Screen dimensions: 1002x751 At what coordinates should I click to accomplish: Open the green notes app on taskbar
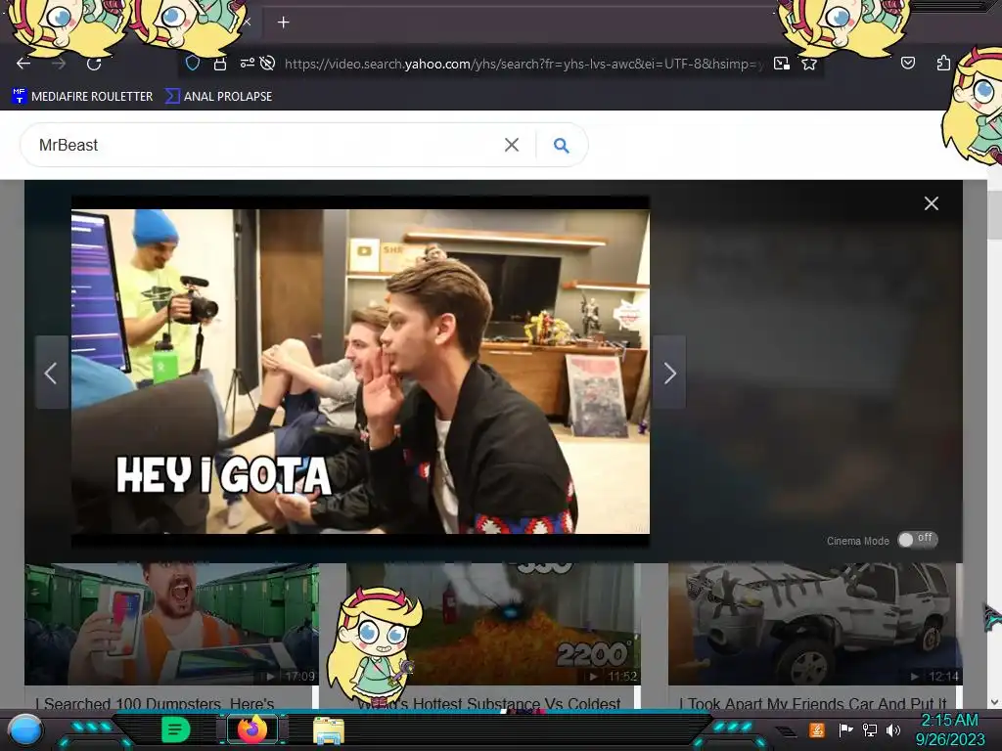(176, 729)
